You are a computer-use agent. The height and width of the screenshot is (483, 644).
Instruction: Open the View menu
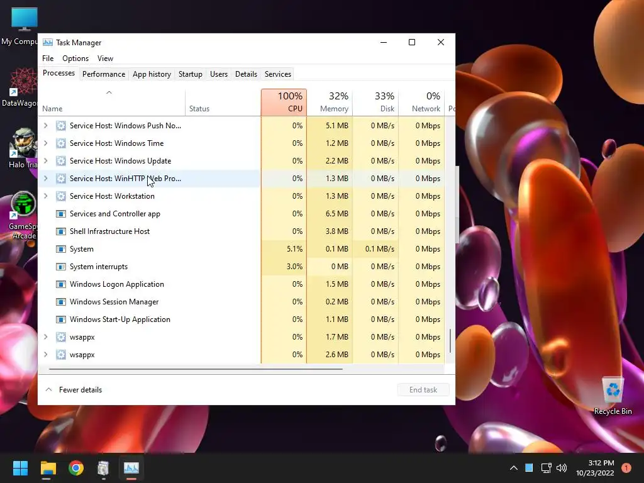(105, 58)
